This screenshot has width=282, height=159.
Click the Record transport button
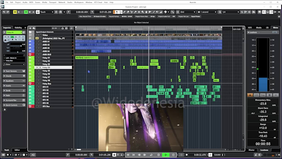pyautogui.click(x=173, y=155)
